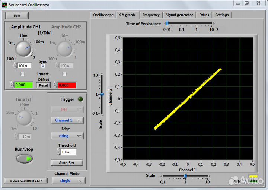Switch to the Frequency tab
Image resolution: width=268 pixels, height=190 pixels.
151,15
